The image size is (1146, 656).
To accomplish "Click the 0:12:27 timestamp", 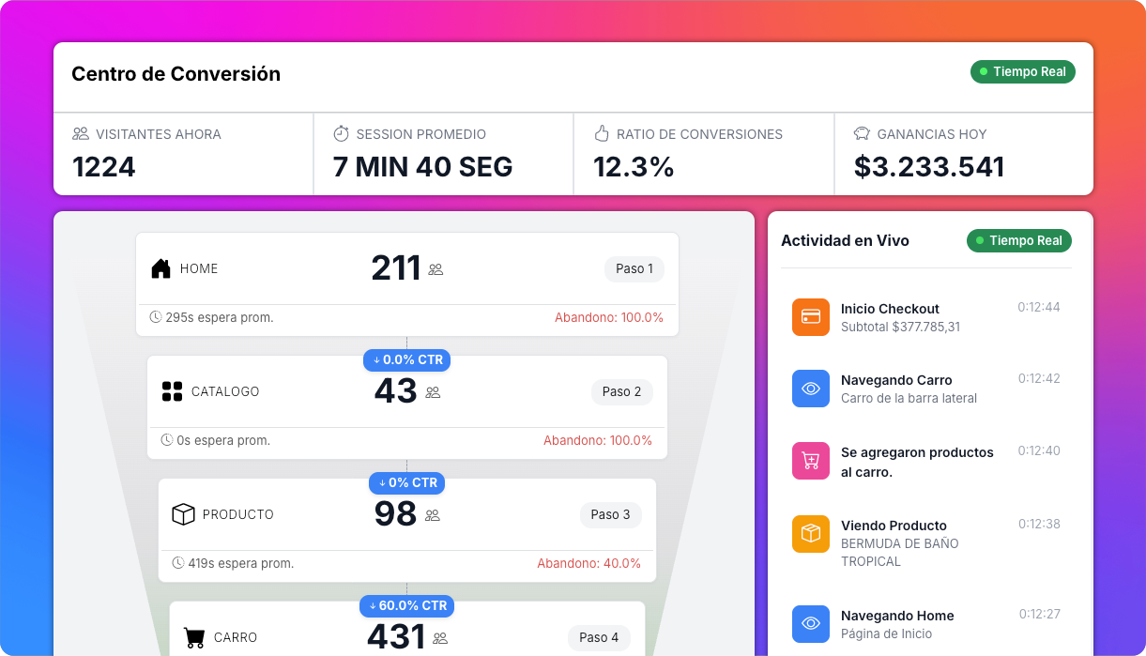I will [x=1040, y=615].
